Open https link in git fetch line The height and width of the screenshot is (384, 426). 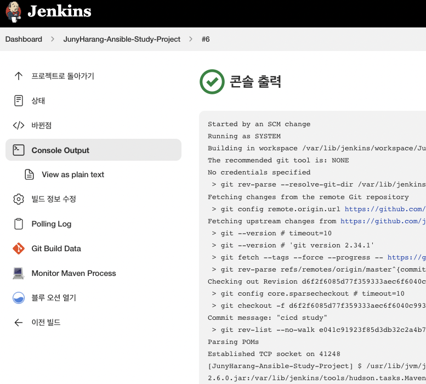(406, 257)
